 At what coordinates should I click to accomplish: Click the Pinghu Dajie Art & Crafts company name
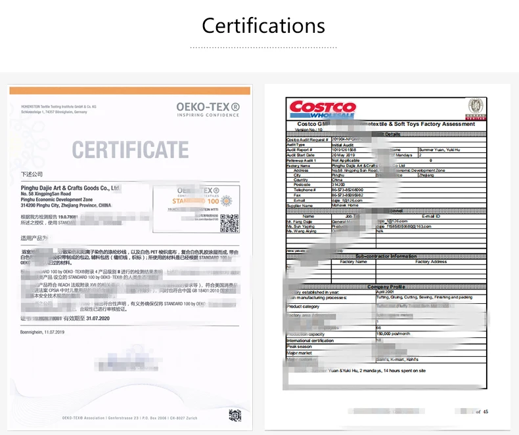click(x=70, y=188)
